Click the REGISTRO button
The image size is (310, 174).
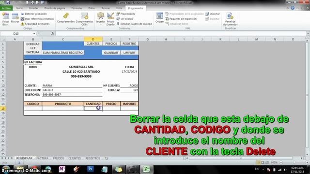129,43
